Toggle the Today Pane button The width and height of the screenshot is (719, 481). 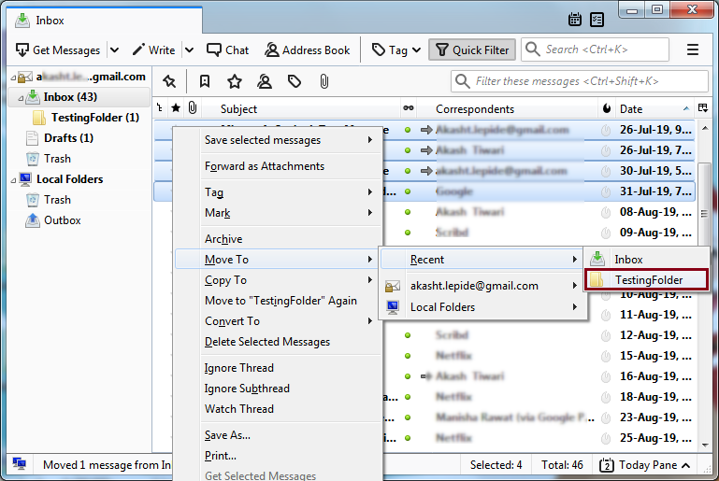645,465
